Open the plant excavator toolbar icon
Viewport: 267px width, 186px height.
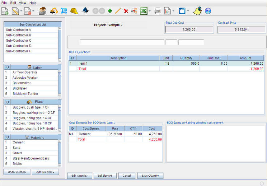tap(54, 11)
